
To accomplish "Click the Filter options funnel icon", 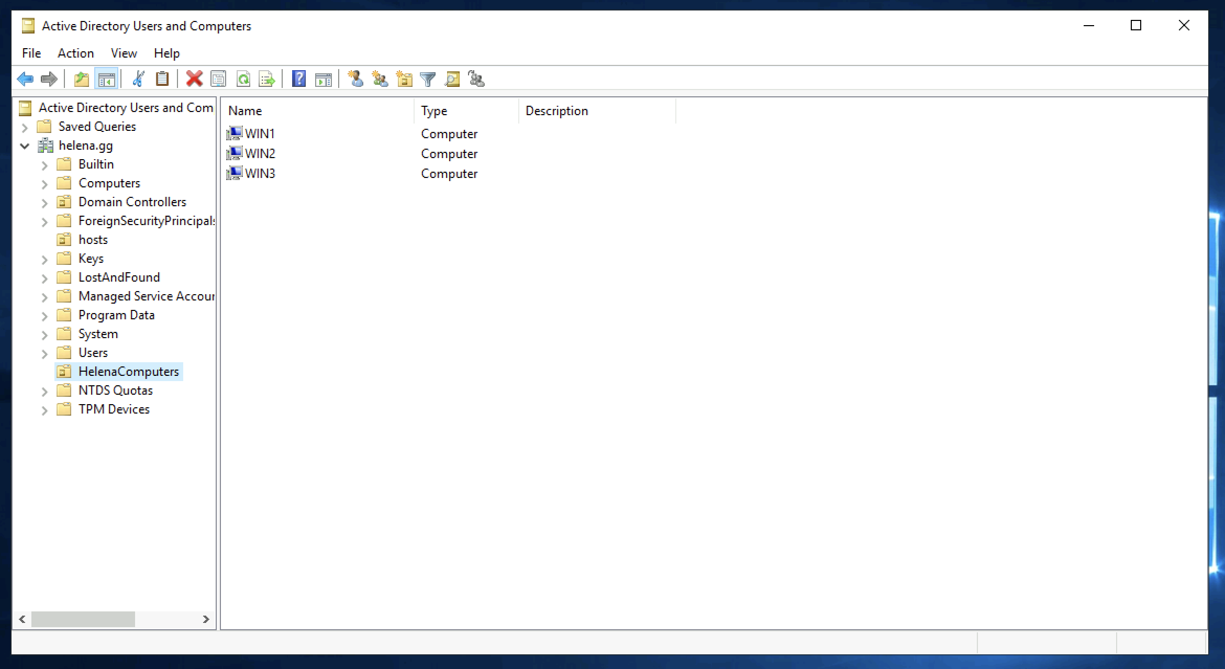I will [428, 79].
